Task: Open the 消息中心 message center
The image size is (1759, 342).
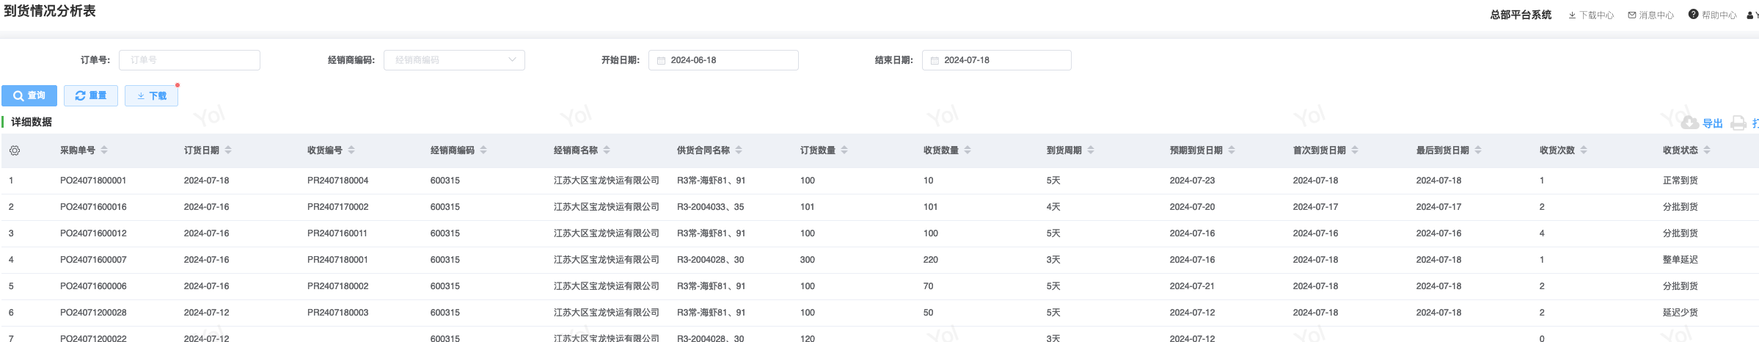Action: pyautogui.click(x=1650, y=15)
